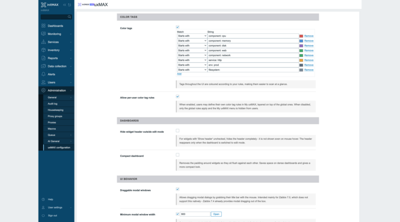Click the Alerts bell icon

point(43,74)
